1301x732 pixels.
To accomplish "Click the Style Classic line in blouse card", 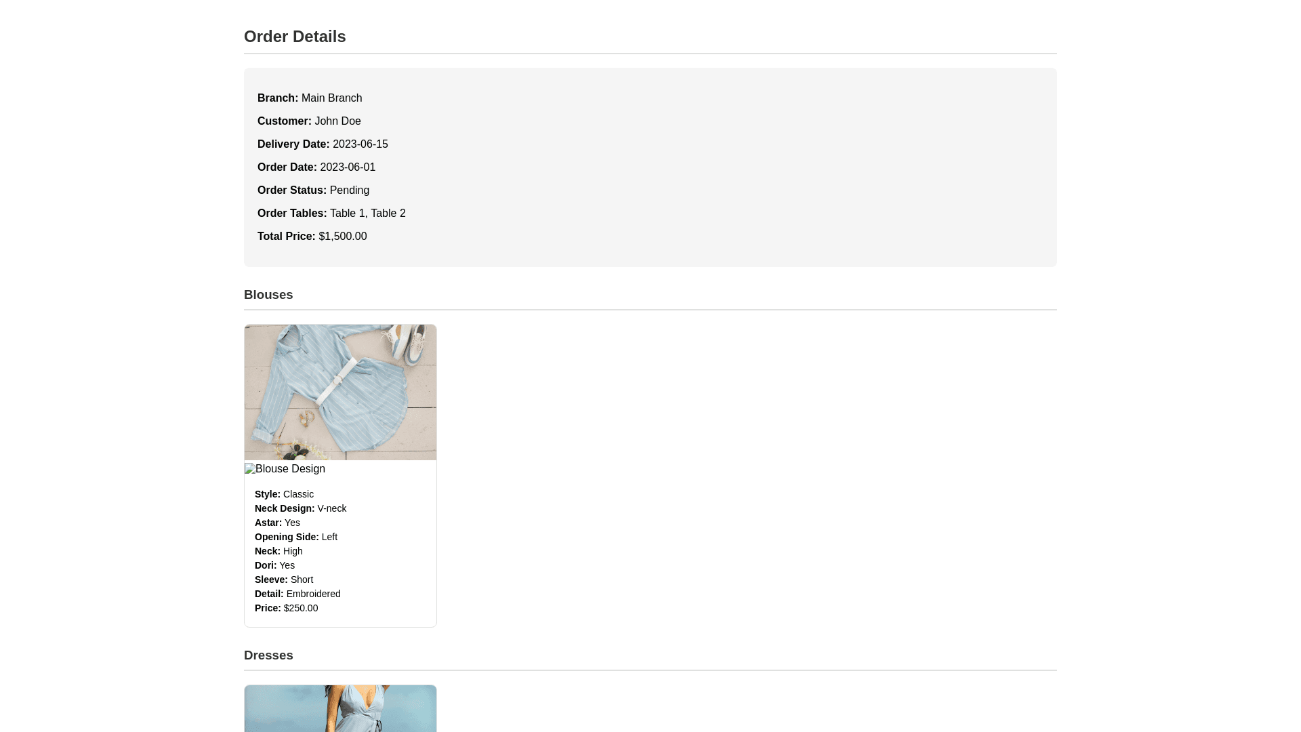I will click(x=284, y=494).
